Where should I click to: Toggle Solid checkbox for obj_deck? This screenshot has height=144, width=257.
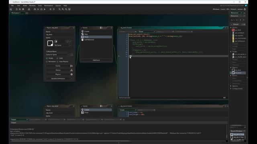pyautogui.click(x=57, y=58)
